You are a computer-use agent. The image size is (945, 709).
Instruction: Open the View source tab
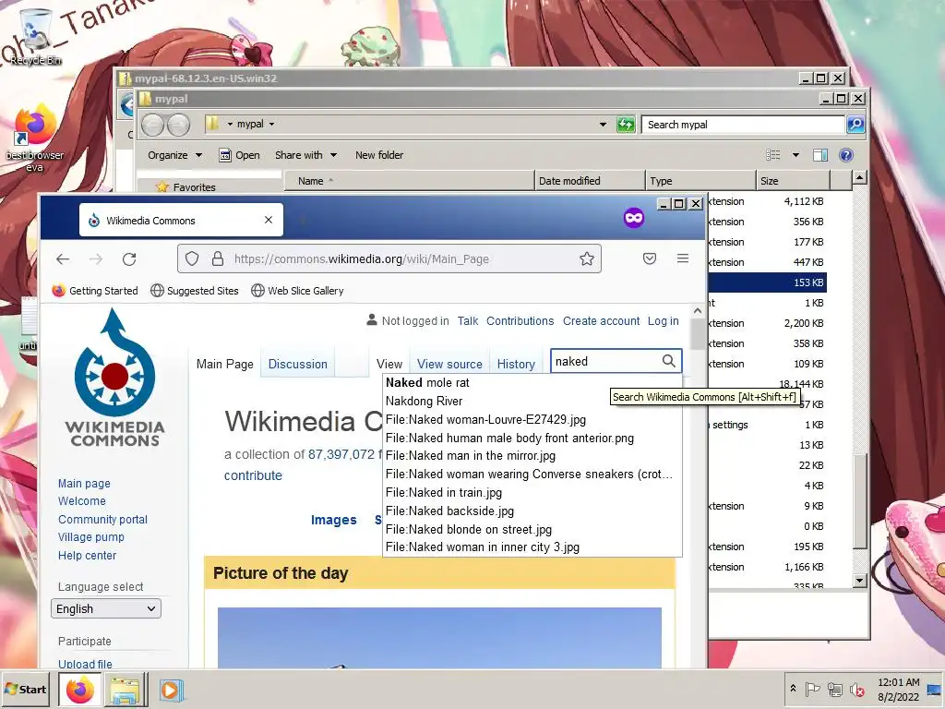point(449,364)
